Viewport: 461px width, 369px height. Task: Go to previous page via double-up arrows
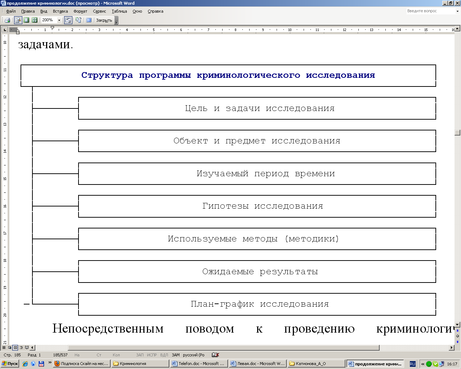[457, 330]
